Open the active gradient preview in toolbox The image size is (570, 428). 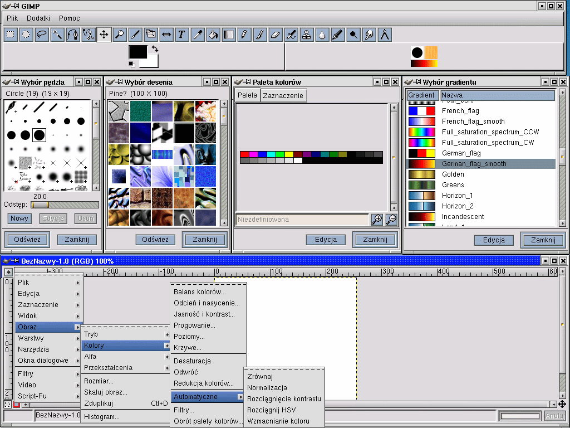point(424,64)
